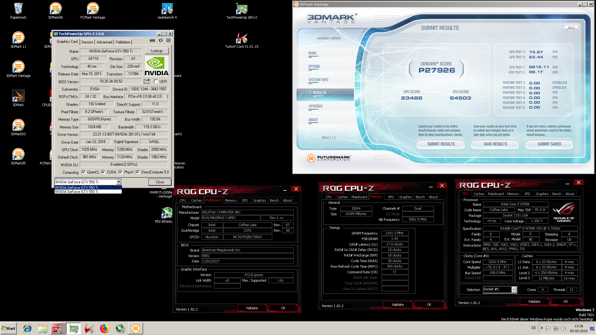596x335 pixels.
Task: Launch the 3DMark desktop shortcut
Action: pyautogui.click(x=18, y=98)
